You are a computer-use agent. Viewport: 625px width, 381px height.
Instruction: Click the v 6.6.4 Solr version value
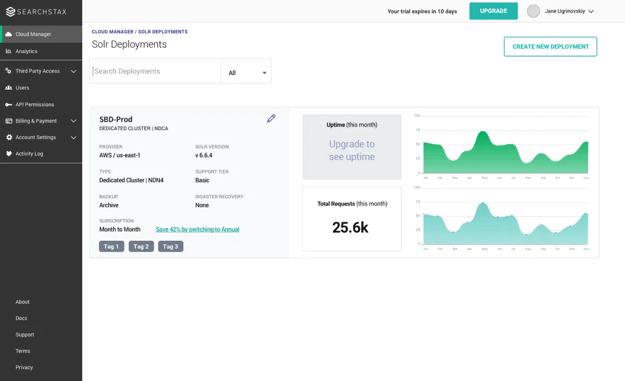pyautogui.click(x=204, y=155)
